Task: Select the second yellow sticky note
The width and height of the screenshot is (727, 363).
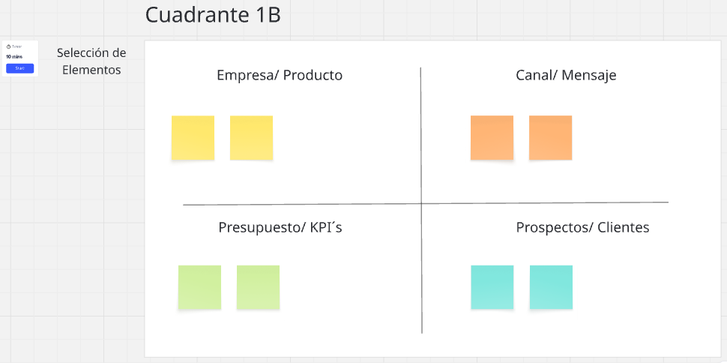Action: [251, 137]
